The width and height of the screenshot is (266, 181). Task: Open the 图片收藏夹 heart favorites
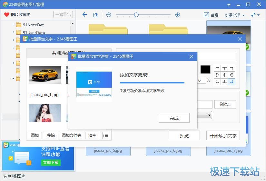tap(17, 15)
